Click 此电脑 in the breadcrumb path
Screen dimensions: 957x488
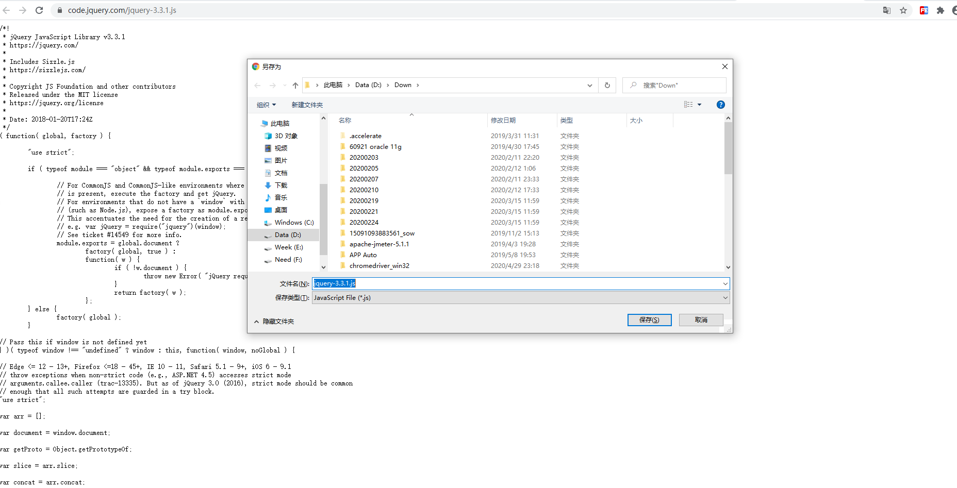333,85
